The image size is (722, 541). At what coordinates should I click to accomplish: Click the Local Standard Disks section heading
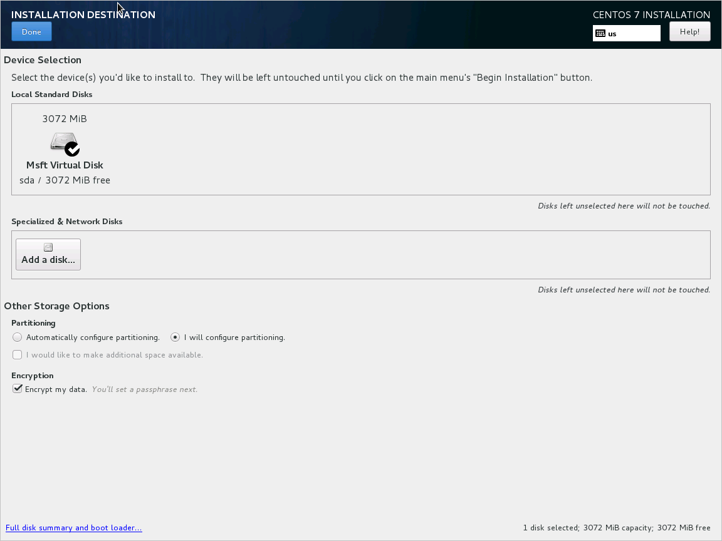click(x=52, y=94)
